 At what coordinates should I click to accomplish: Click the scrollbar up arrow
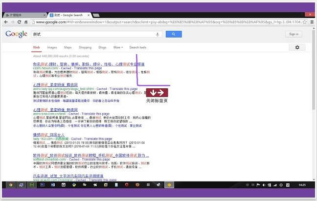click(x=314, y=29)
